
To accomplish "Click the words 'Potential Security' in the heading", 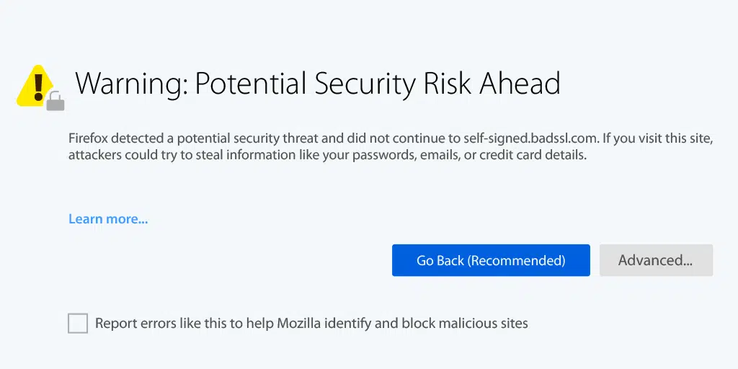I will 305,84.
